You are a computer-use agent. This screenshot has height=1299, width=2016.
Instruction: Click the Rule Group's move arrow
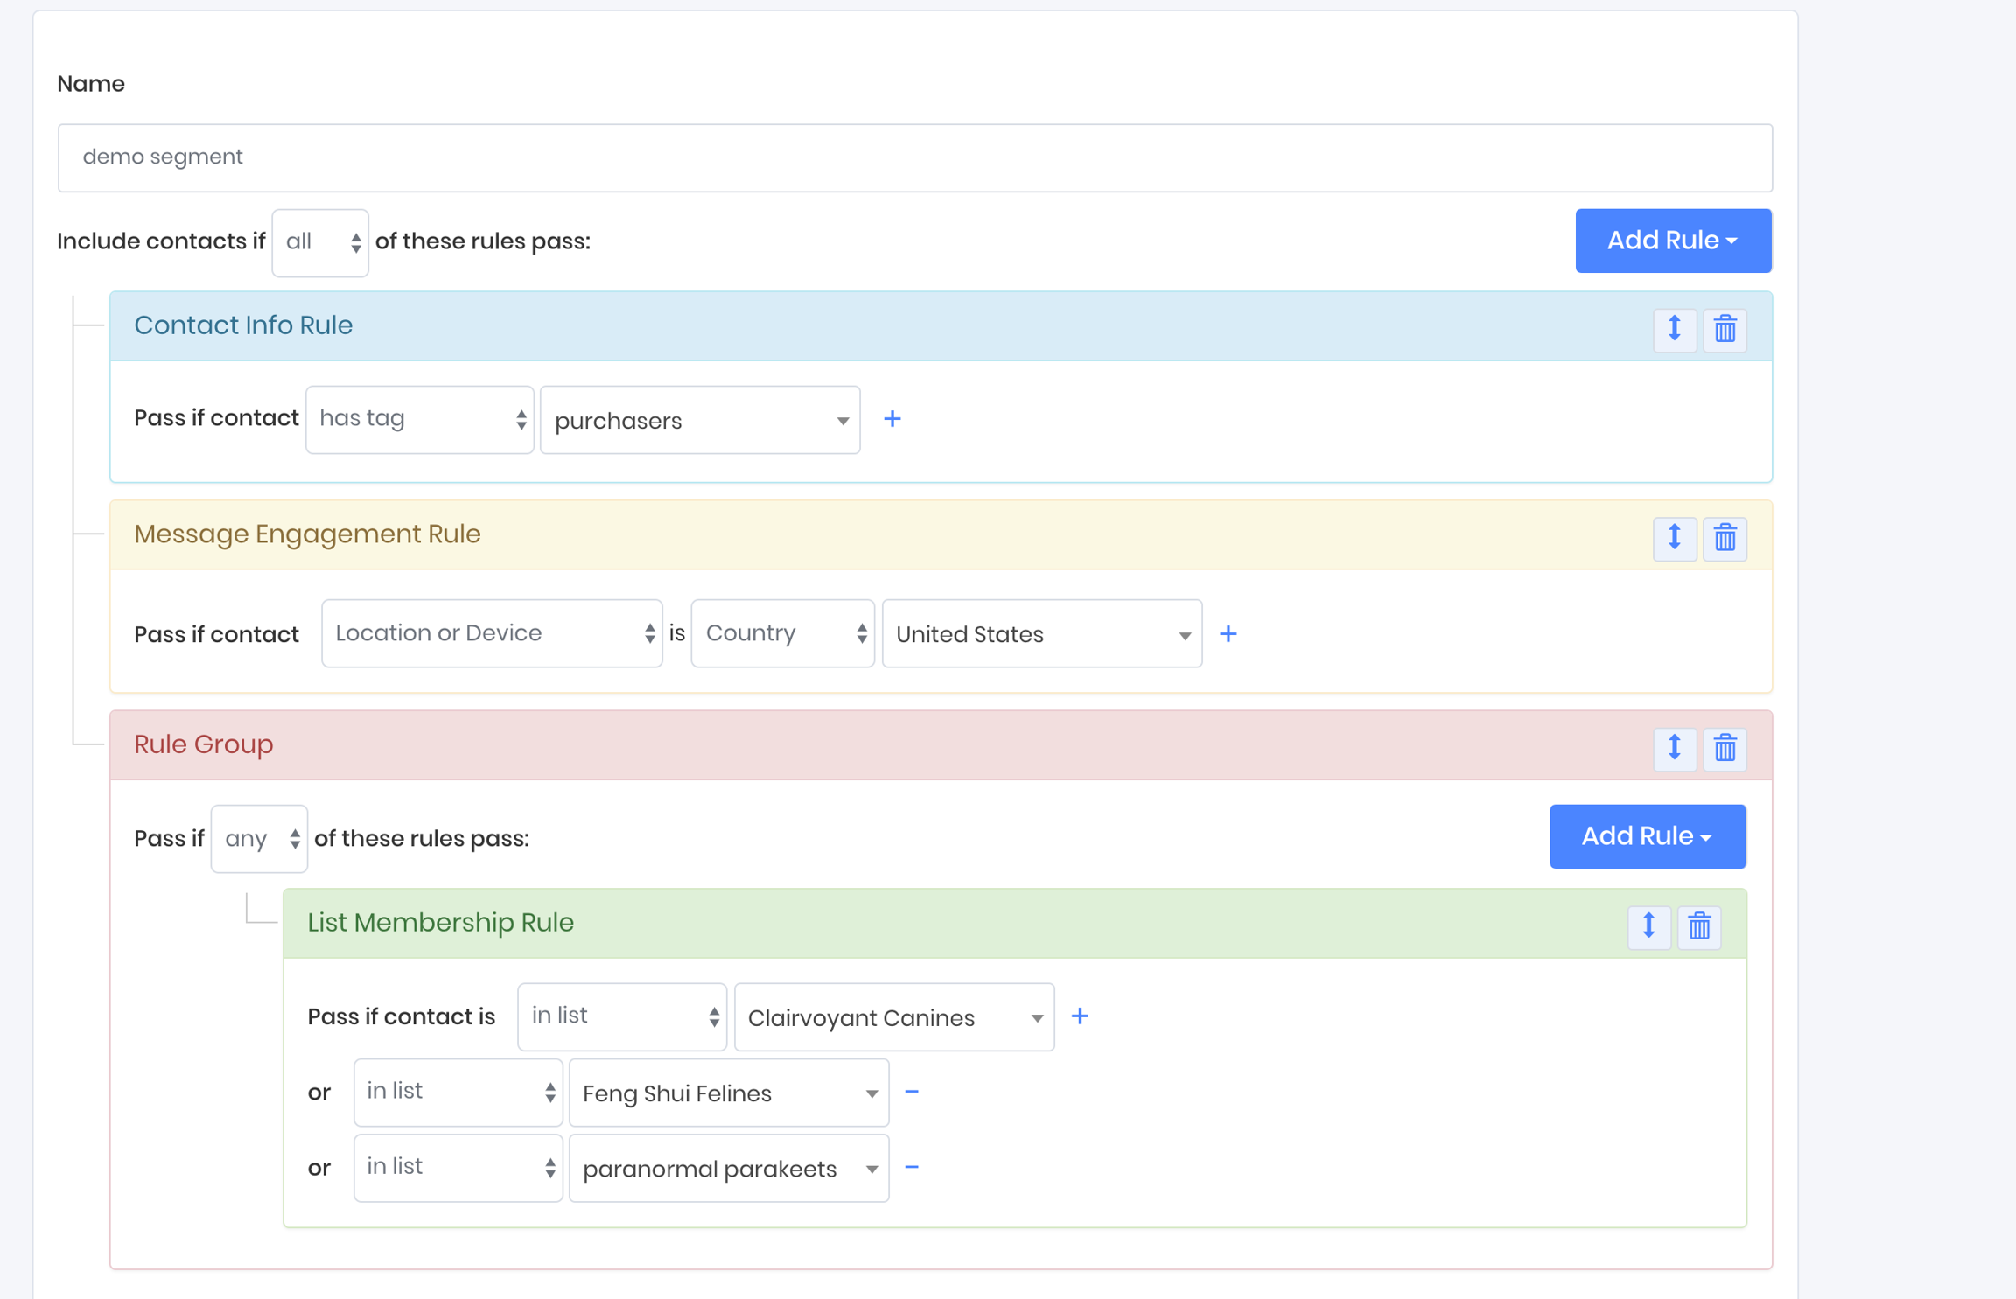pyautogui.click(x=1675, y=749)
